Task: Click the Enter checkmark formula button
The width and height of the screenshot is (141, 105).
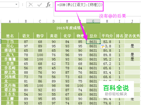Action: click(x=39, y=5)
